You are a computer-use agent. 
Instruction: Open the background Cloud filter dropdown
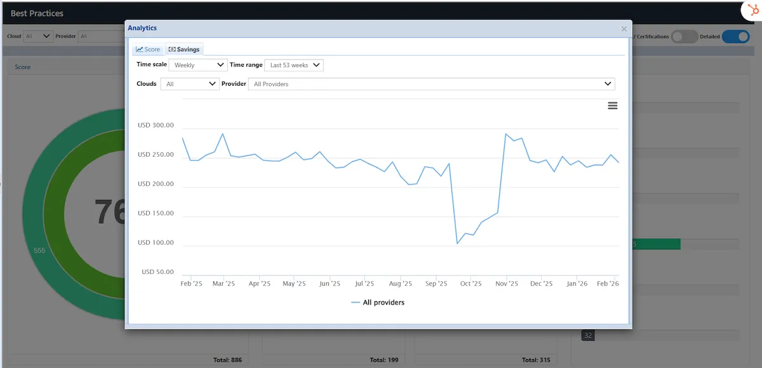38,36
